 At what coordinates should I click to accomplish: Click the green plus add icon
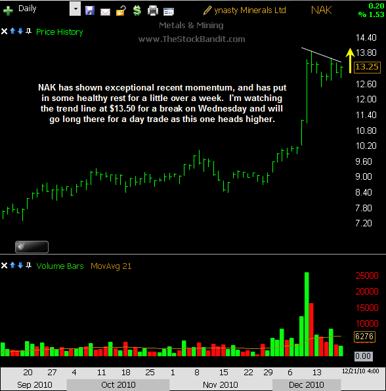pyautogui.click(x=8, y=10)
